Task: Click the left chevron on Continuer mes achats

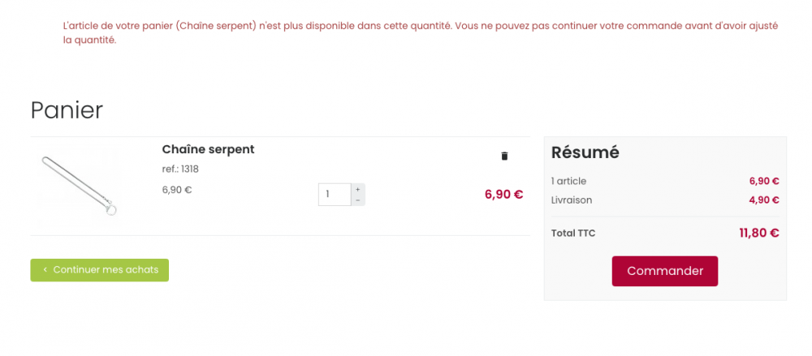Action: tap(45, 270)
